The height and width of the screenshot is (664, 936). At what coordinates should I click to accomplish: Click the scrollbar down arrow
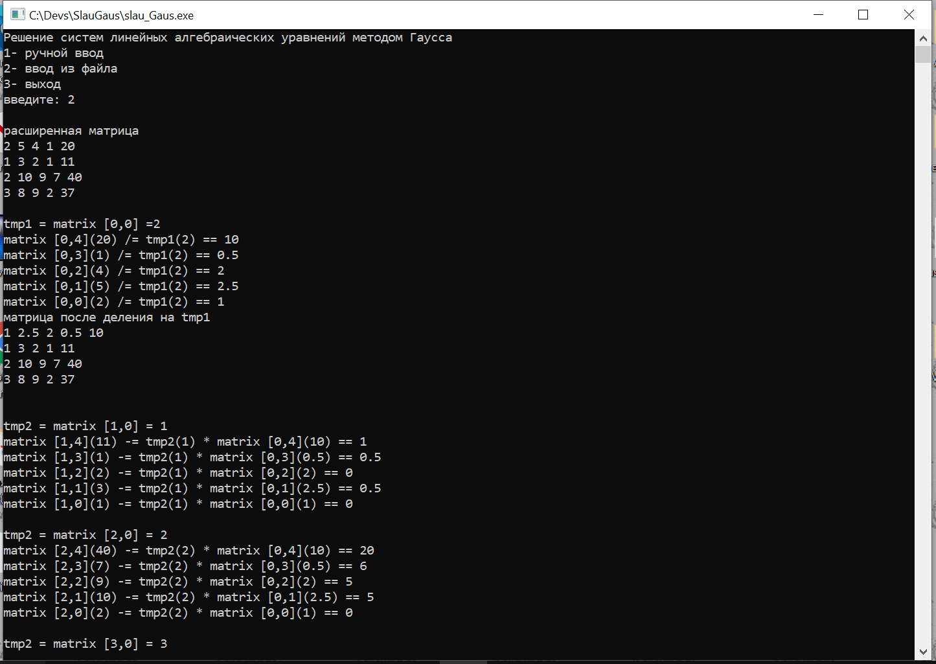click(923, 652)
